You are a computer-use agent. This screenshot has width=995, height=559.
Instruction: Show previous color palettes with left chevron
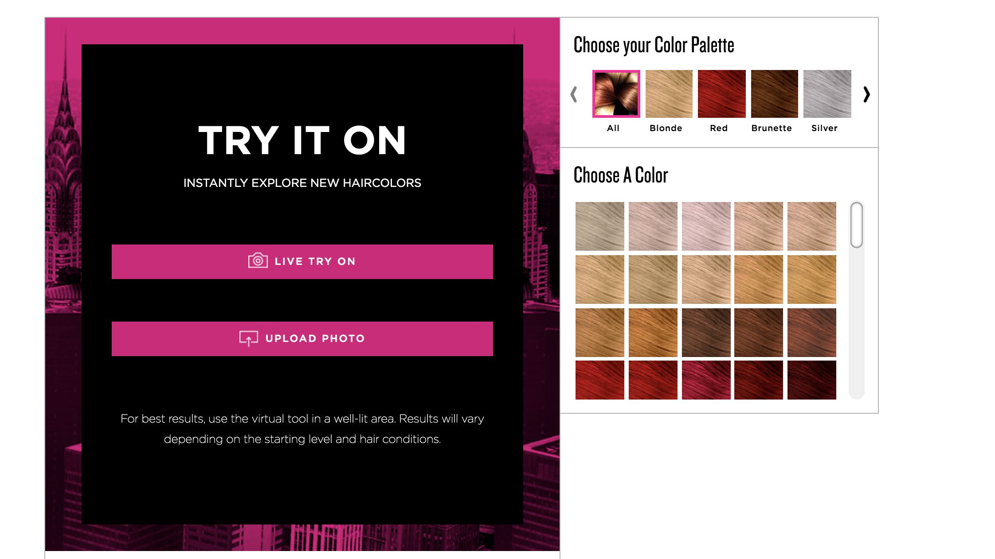pyautogui.click(x=574, y=94)
